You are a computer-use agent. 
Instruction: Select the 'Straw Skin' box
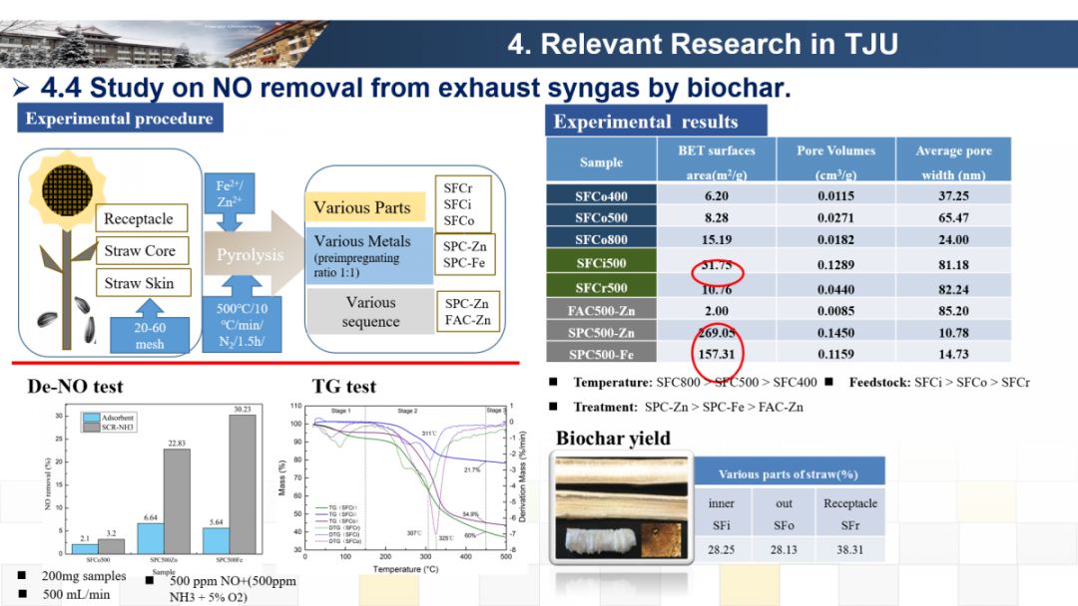143,283
